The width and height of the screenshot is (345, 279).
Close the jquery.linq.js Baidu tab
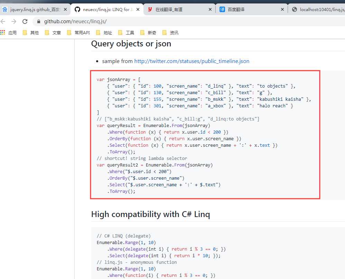pyautogui.click(x=65, y=9)
